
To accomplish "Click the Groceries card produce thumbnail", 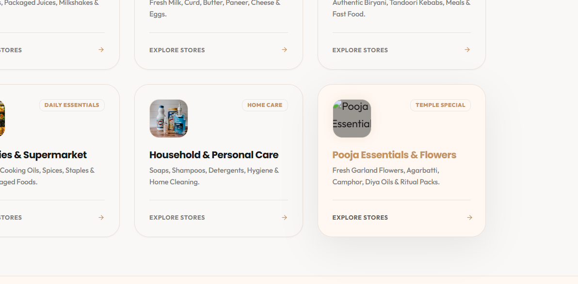I will tap(2, 119).
